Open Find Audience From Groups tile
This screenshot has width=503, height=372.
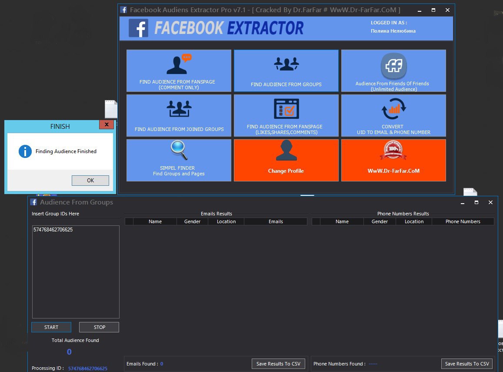point(286,70)
